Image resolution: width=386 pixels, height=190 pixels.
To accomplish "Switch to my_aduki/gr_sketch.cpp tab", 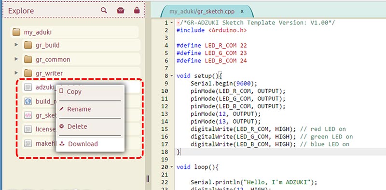I will [x=202, y=12].
